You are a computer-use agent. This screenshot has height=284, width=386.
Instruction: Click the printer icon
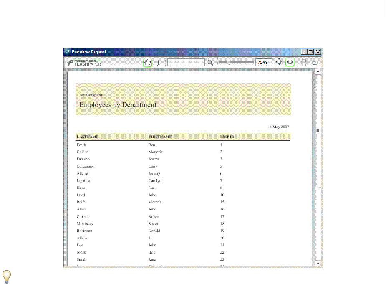pos(304,63)
